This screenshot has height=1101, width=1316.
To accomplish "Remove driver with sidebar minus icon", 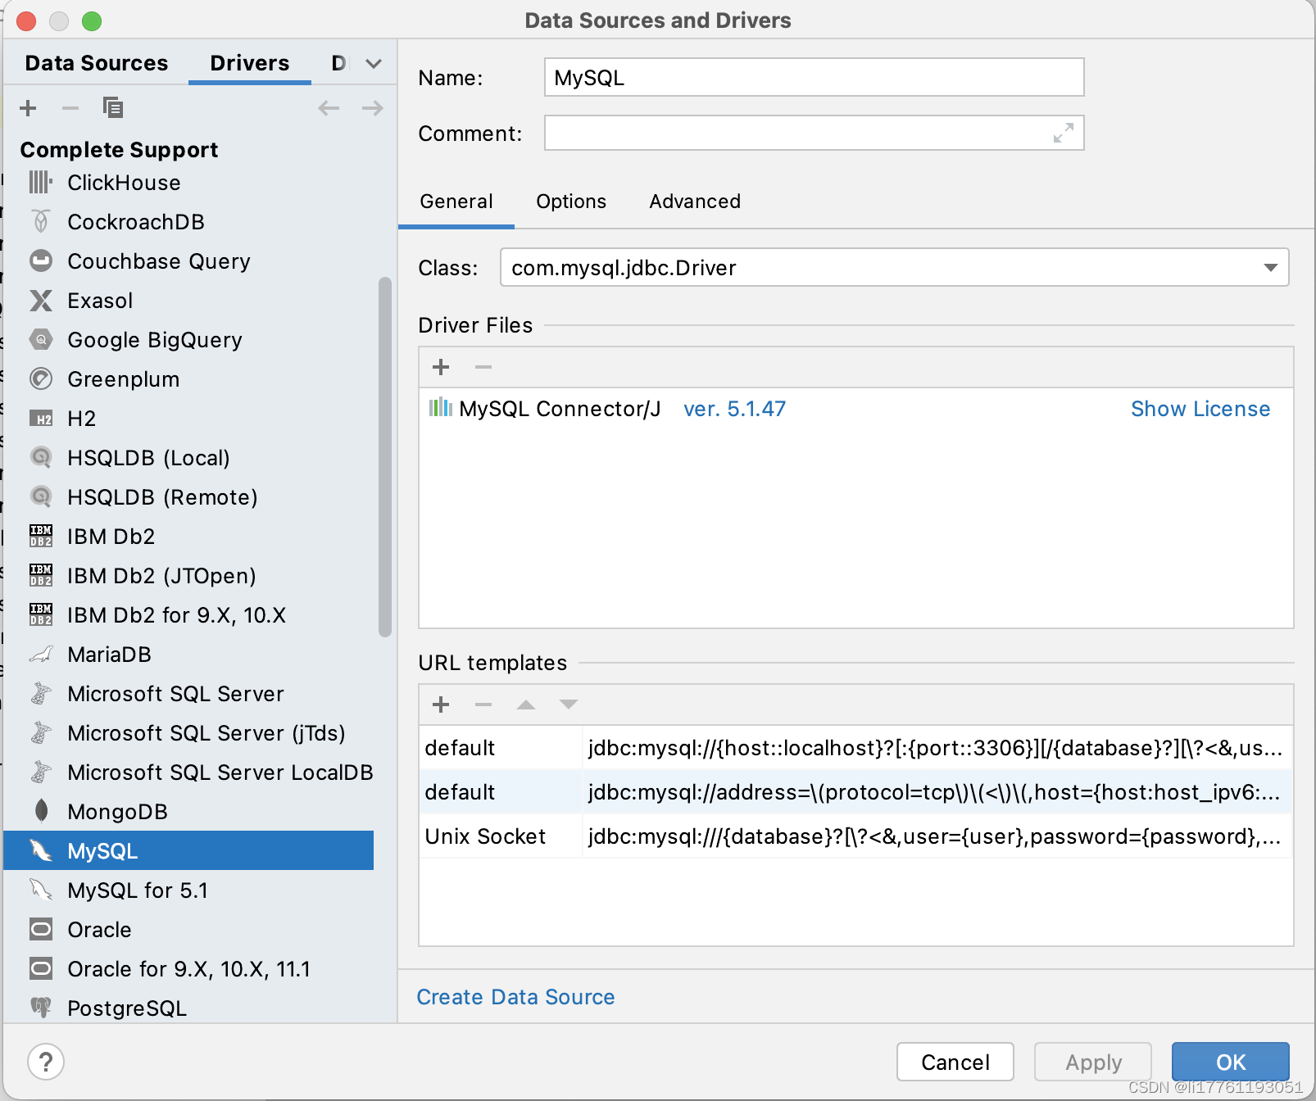I will (x=70, y=107).
